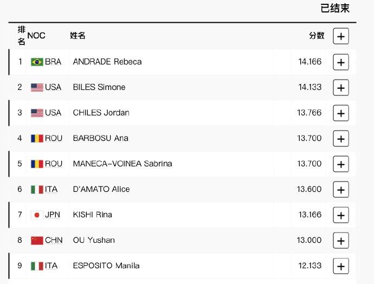Expand all rows with header plus button
Image resolution: width=374 pixels, height=284 pixels.
click(340, 36)
